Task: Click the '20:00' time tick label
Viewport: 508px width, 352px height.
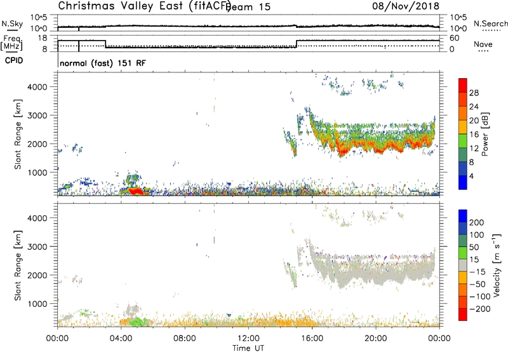Action: pos(375,339)
